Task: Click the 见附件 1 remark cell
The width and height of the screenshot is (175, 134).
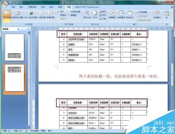Action: [139, 50]
